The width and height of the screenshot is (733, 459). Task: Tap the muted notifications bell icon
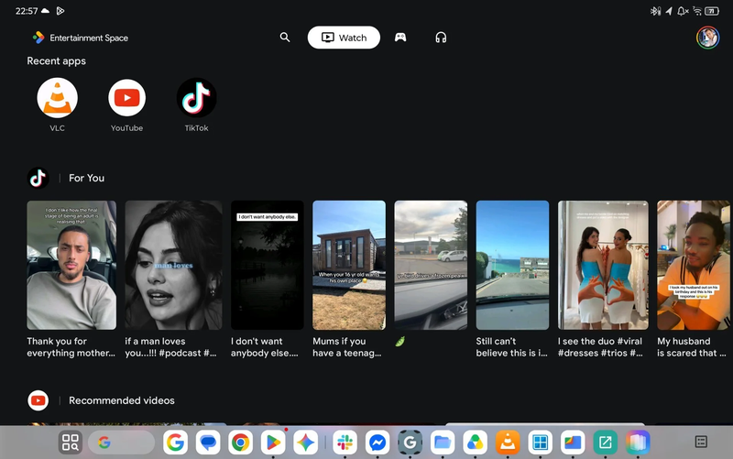coord(683,11)
